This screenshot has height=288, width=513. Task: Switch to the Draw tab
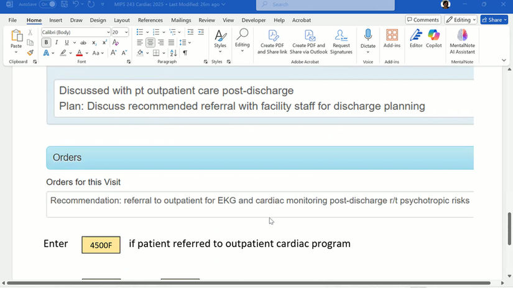[76, 20]
